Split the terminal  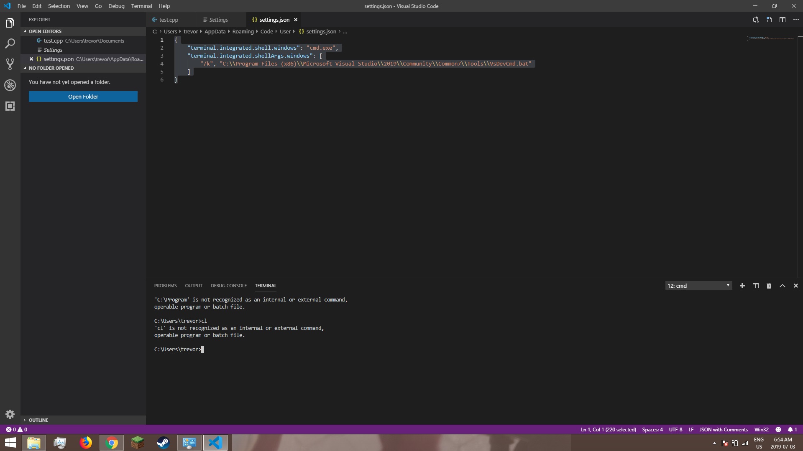click(x=755, y=286)
